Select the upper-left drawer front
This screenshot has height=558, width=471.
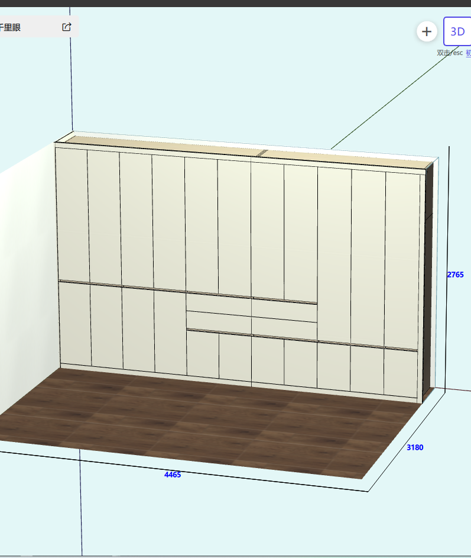coord(219,302)
